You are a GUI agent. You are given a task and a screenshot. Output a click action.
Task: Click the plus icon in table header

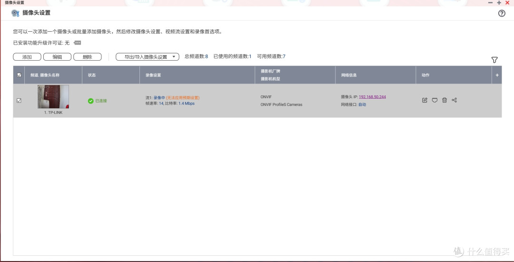[497, 75]
